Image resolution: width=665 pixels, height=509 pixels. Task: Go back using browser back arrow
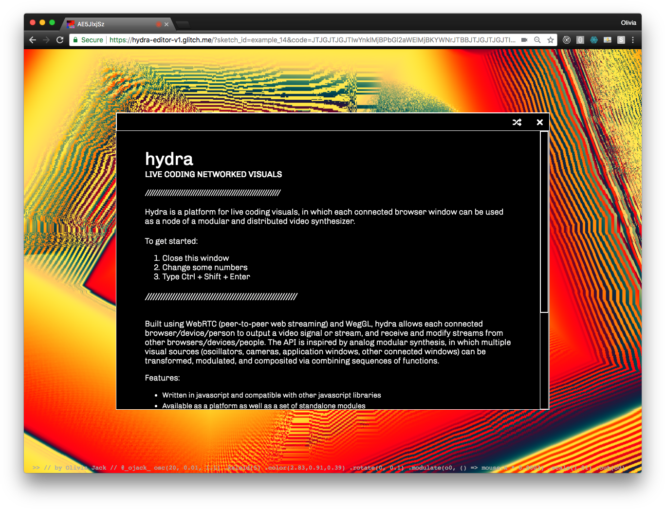[33, 40]
